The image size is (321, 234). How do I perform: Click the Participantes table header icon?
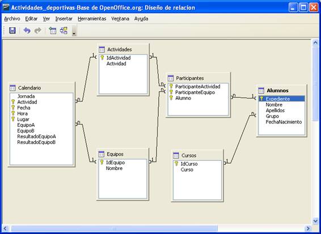[171, 78]
